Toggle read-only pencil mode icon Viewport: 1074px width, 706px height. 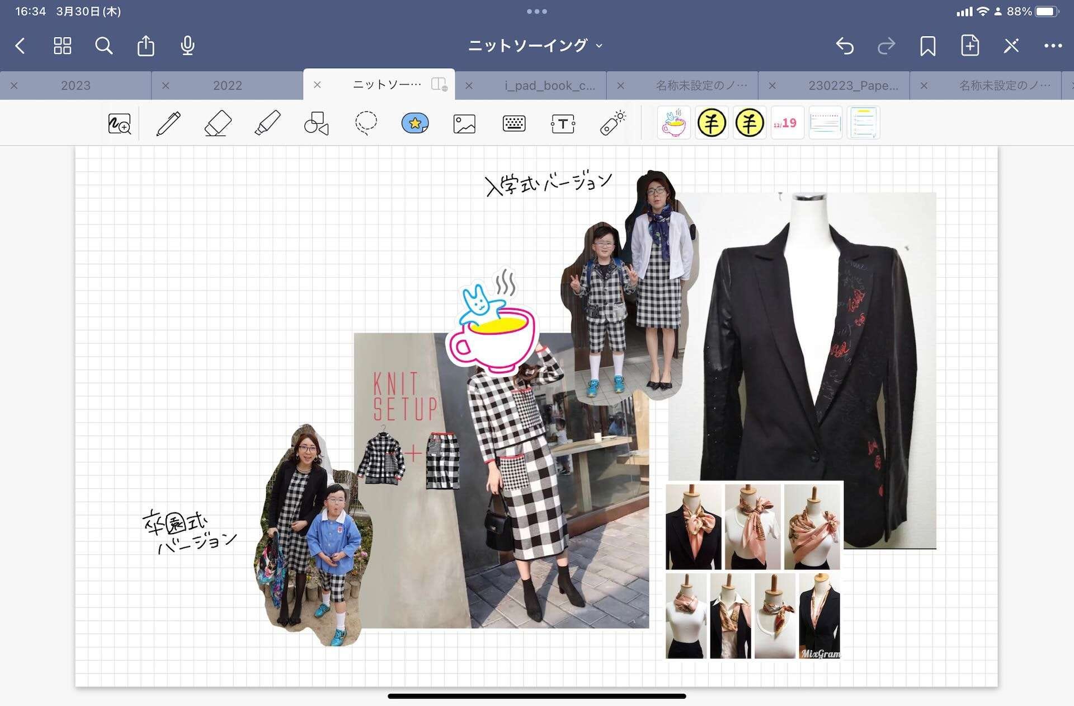(x=1011, y=46)
